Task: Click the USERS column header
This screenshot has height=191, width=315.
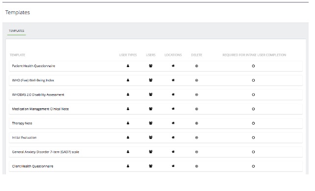Action: tap(151, 55)
